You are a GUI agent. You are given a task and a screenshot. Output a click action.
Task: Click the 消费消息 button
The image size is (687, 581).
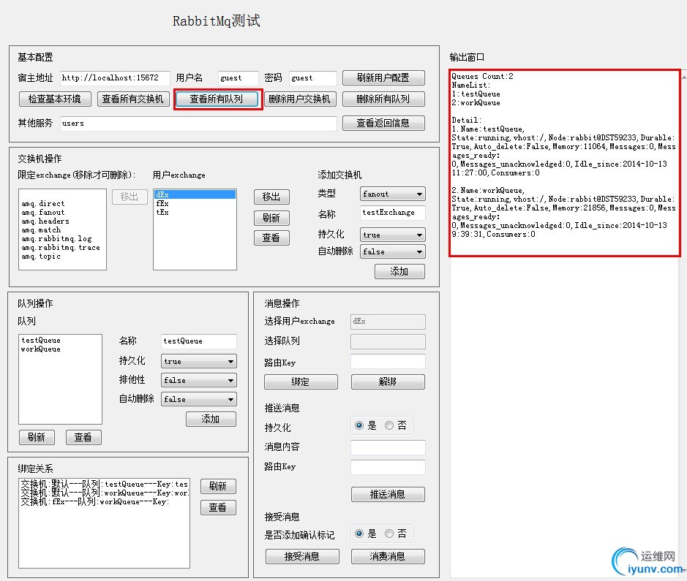pos(388,556)
